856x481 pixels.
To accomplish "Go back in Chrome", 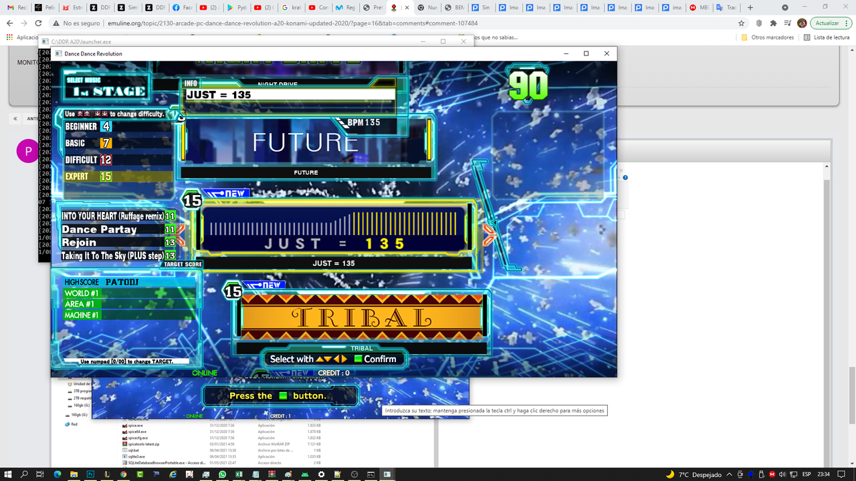I will tap(10, 23).
